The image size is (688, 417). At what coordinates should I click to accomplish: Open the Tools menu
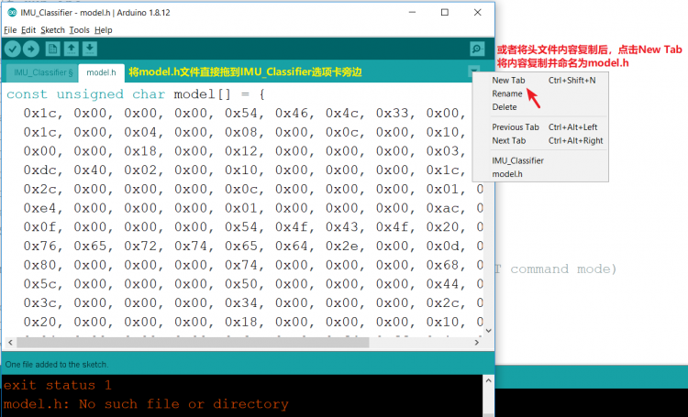pos(79,30)
